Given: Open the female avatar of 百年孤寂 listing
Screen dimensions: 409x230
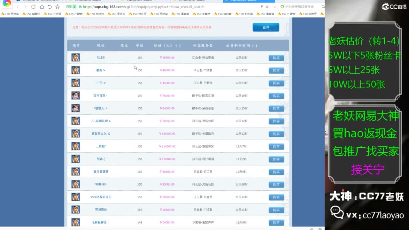Looking at the screenshot, I should coord(75,96).
